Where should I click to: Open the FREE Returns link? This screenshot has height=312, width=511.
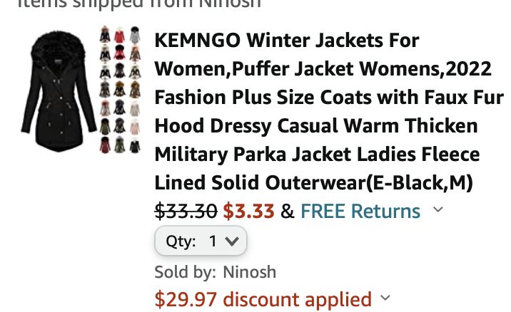(x=360, y=211)
